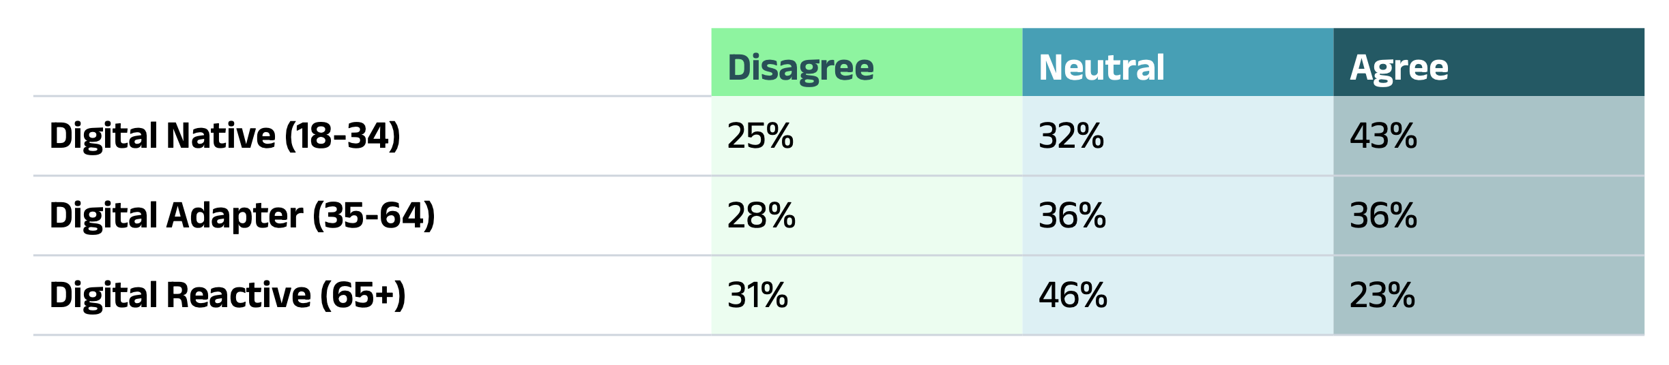Image resolution: width=1669 pixels, height=365 pixels.
Task: Select the 32% Neutral cell
Action: point(1071,136)
